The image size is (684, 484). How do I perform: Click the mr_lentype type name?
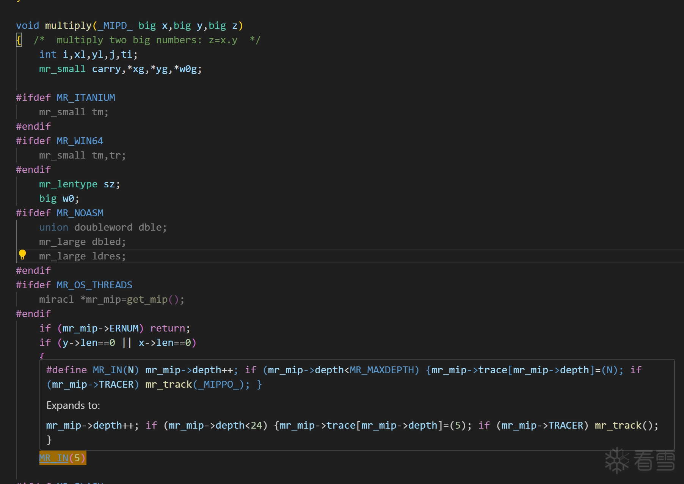coord(68,184)
